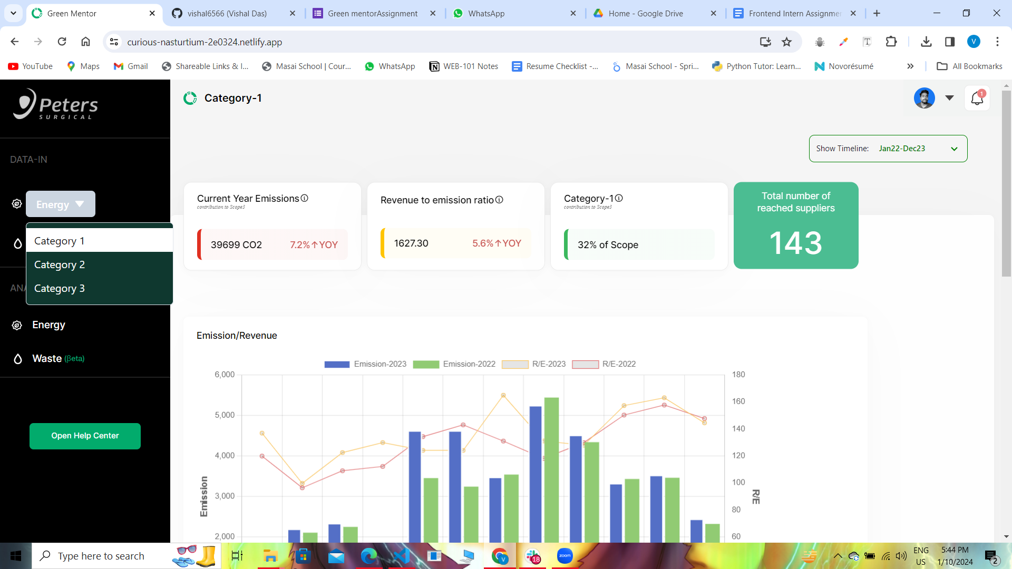The image size is (1012, 569).
Task: Collapse the Energy dropdown in DATA-IN
Action: click(x=60, y=204)
